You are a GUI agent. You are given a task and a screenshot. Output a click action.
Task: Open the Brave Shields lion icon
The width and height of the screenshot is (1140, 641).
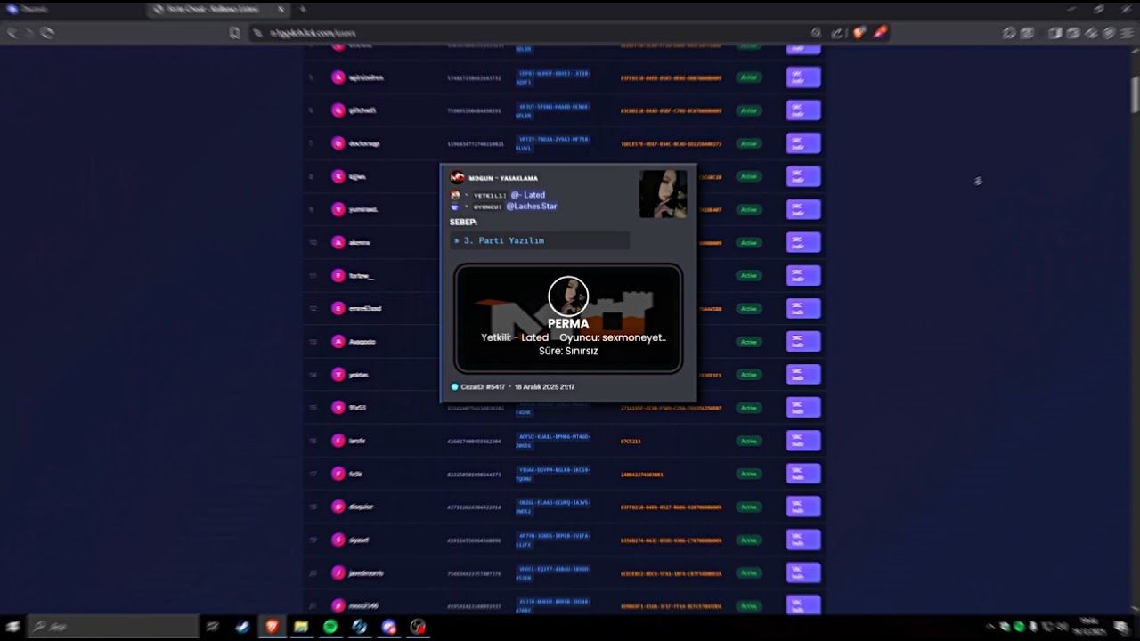(859, 33)
